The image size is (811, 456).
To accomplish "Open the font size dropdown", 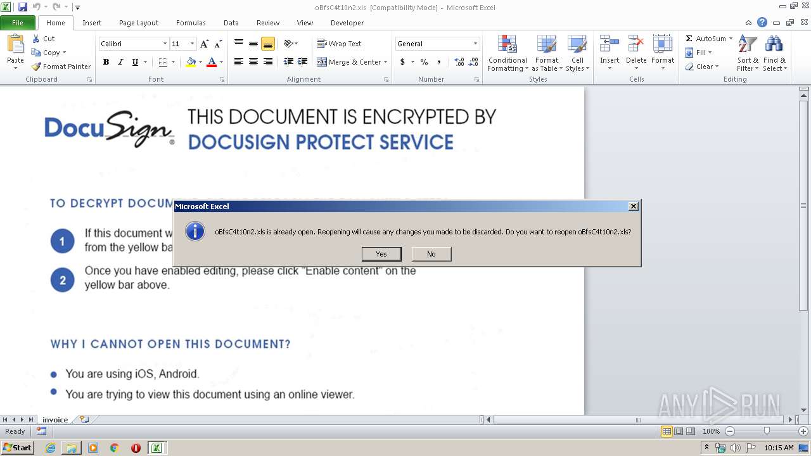I will 192,44.
